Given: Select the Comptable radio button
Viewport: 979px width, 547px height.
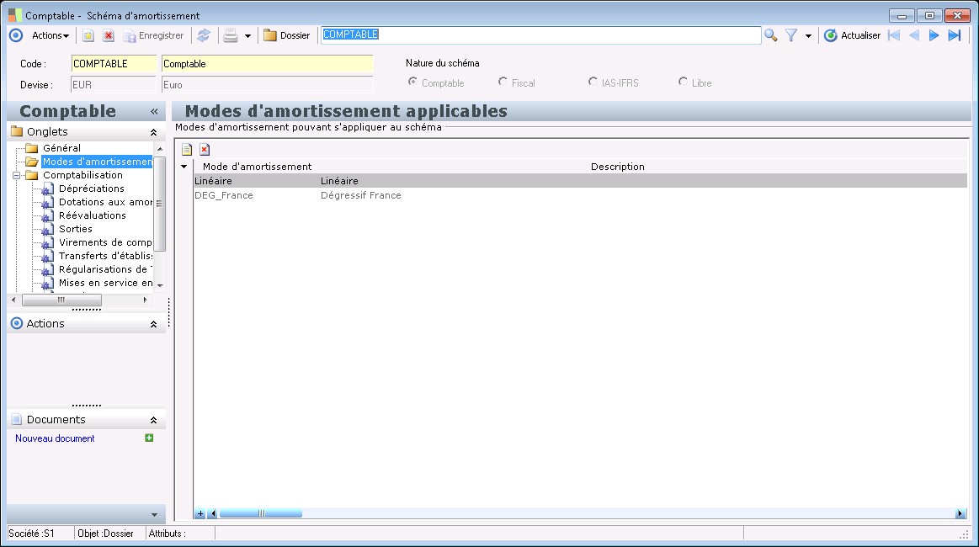Looking at the screenshot, I should click(x=412, y=82).
